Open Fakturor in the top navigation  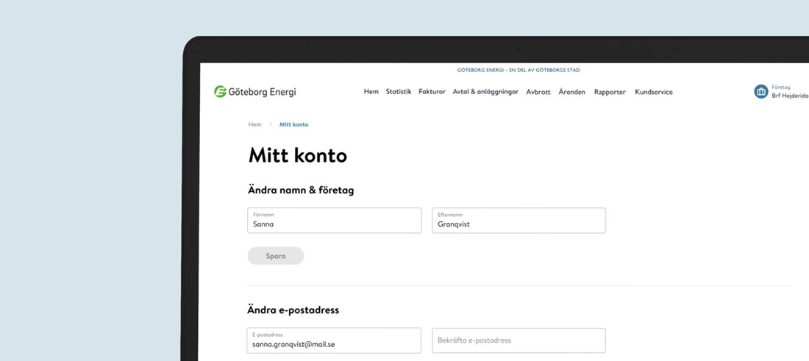point(432,92)
